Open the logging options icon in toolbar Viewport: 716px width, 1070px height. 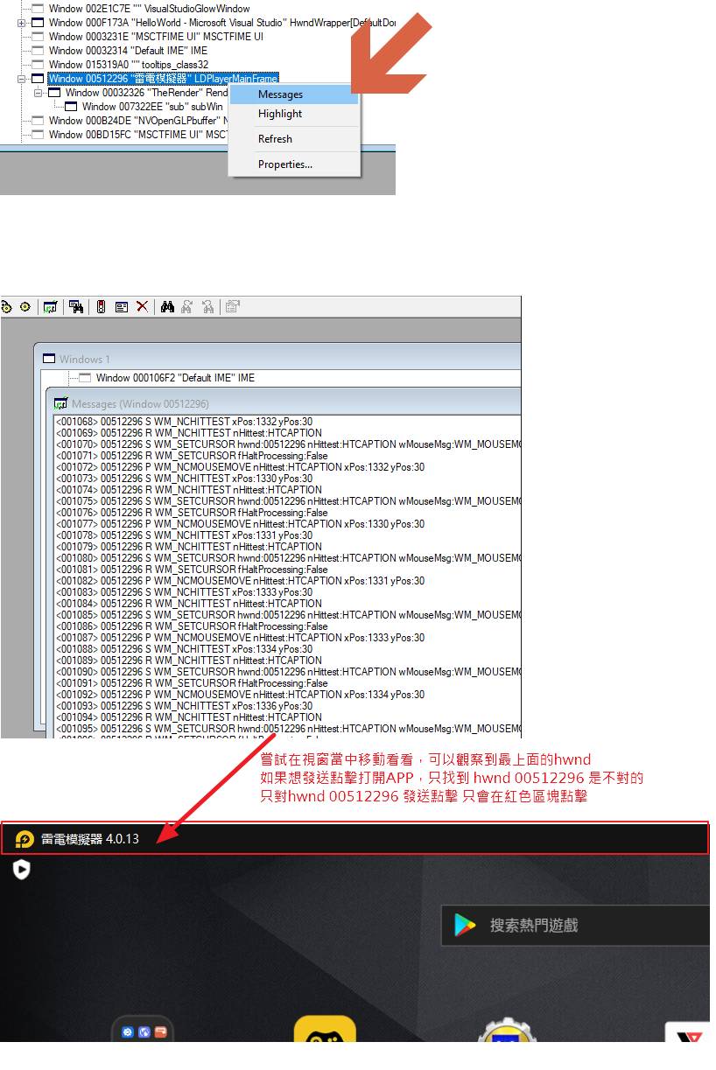coord(122,307)
